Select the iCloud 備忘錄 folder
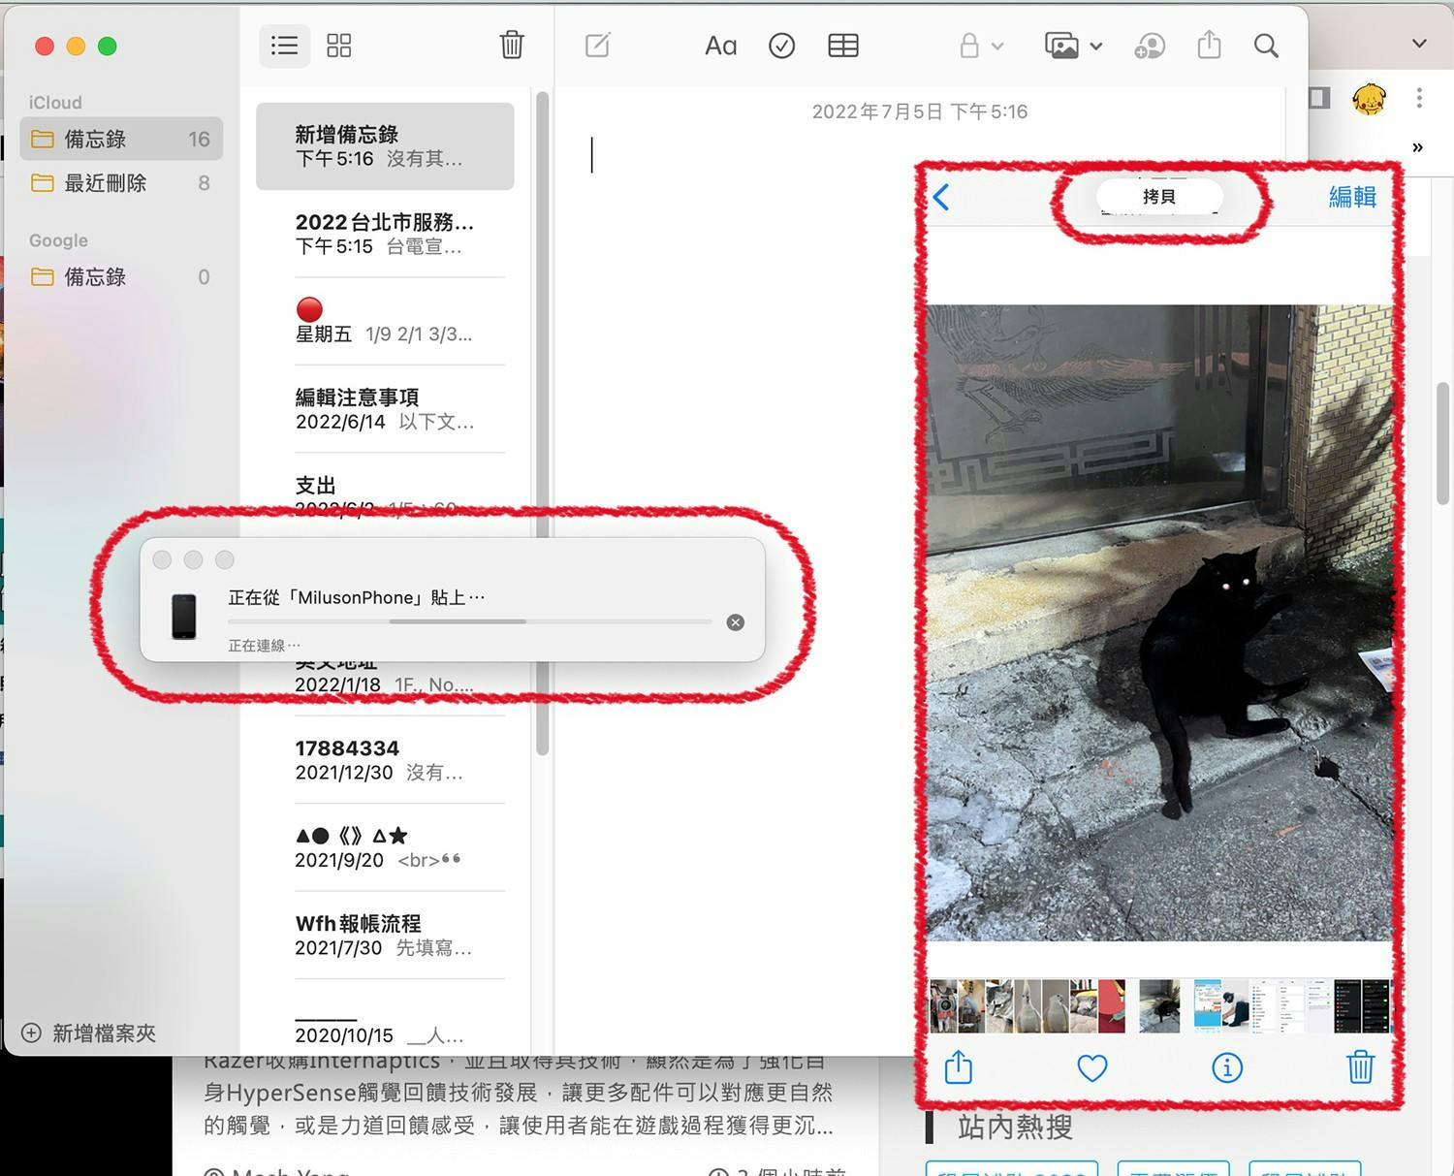Screen dimensions: 1454x1176 pyautogui.click(x=121, y=139)
